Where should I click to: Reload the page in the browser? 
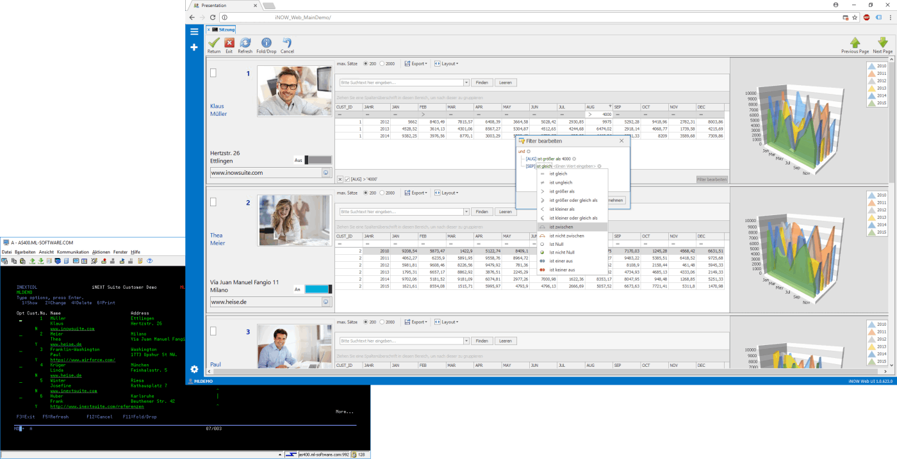click(213, 17)
